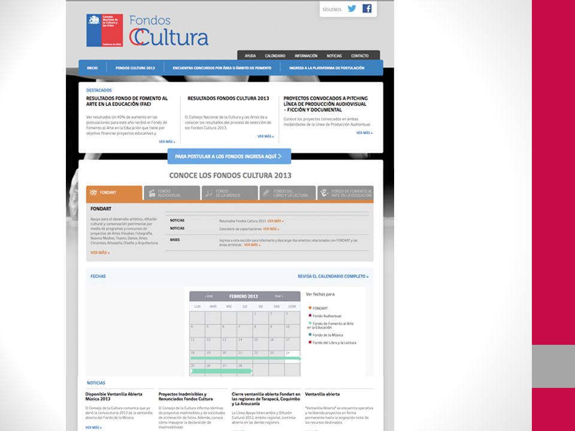Click the headline Resultados Fondos Cultura 2013
The width and height of the screenshot is (575, 431).
pos(228,98)
